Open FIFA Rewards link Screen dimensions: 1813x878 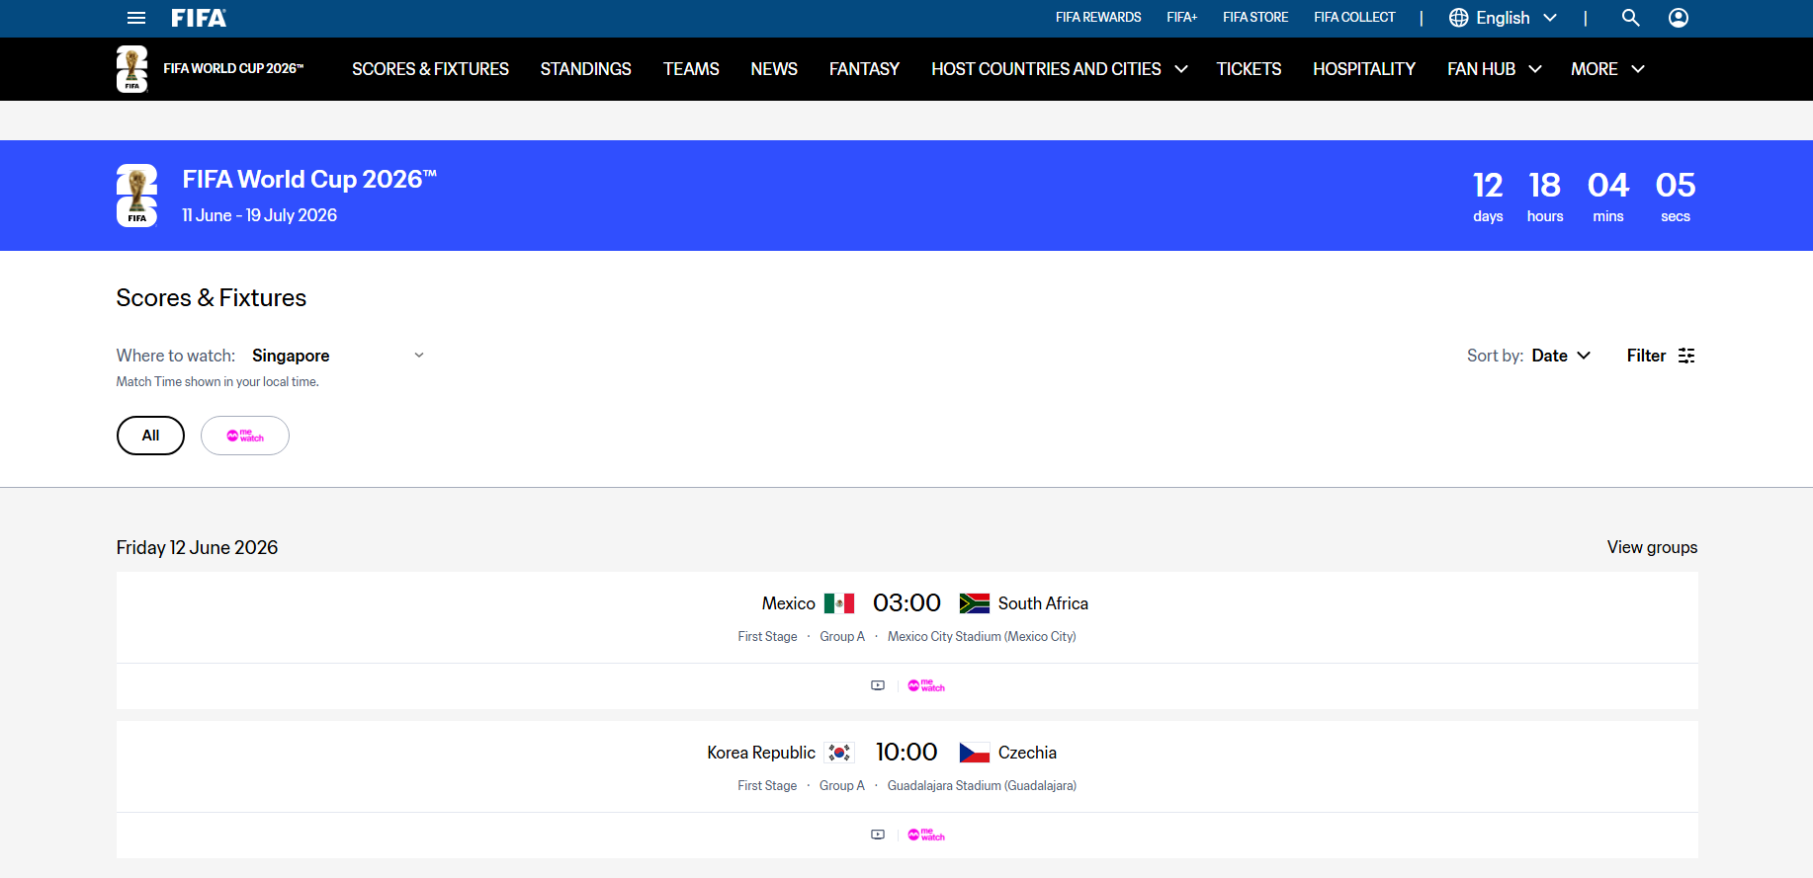[x=1098, y=18]
